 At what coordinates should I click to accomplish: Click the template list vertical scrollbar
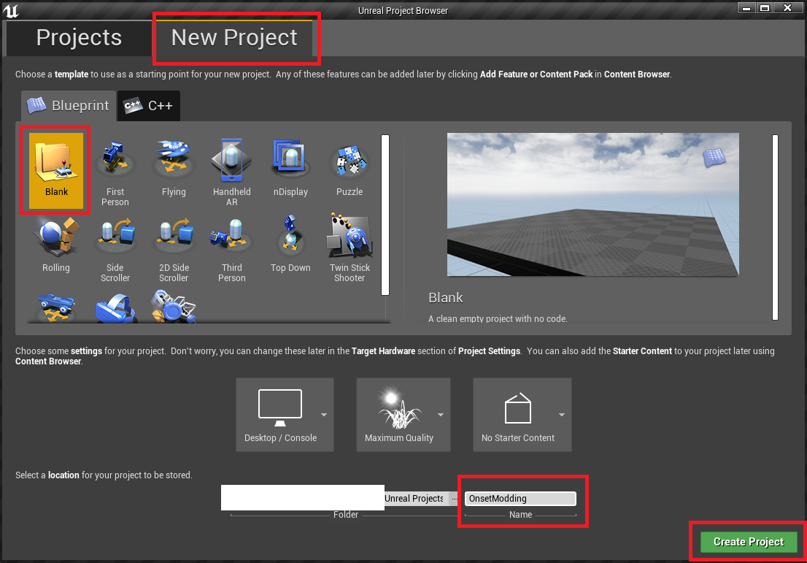pos(385,215)
